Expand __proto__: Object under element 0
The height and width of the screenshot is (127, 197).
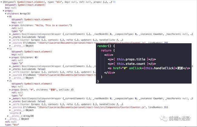[x=10, y=46]
